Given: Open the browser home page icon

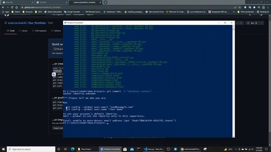Looking at the screenshot, I should [17, 8].
